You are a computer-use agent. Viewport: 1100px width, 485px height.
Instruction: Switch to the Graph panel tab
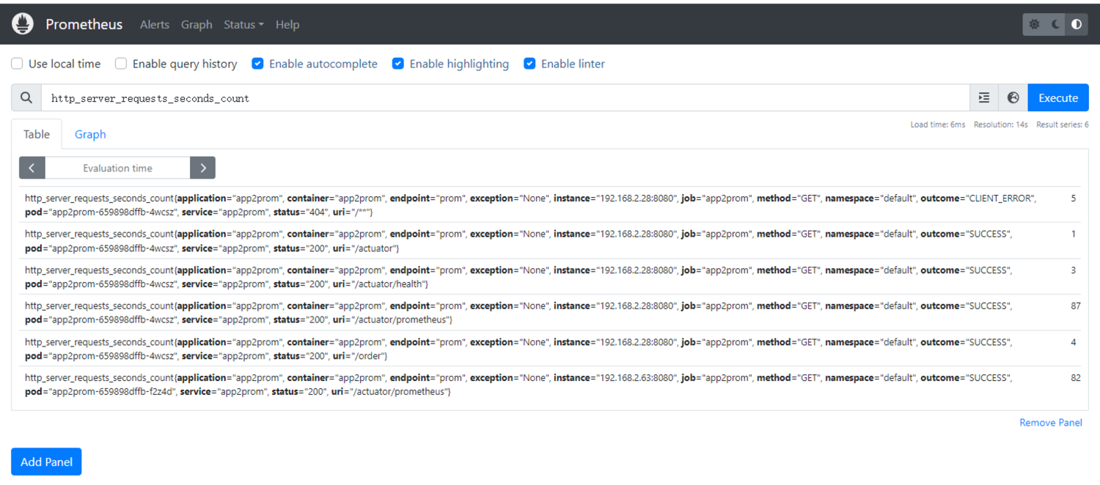click(x=90, y=134)
